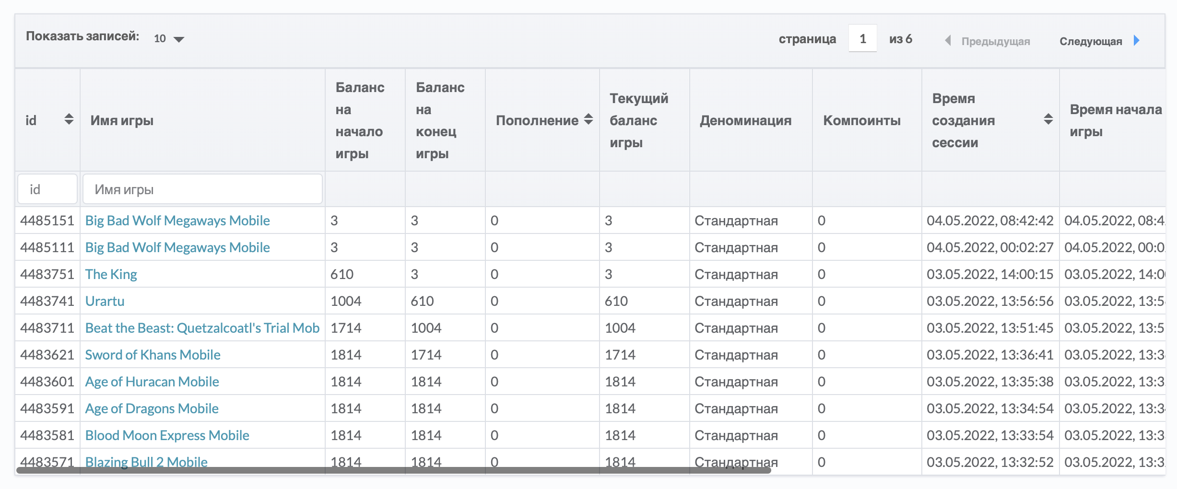This screenshot has width=1177, height=489.
Task: Click the Предыдущая pagination button
Action: point(995,42)
